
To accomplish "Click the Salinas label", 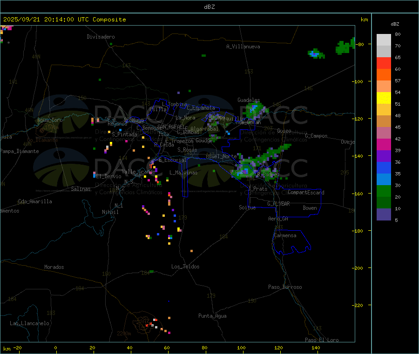I will tap(81, 189).
